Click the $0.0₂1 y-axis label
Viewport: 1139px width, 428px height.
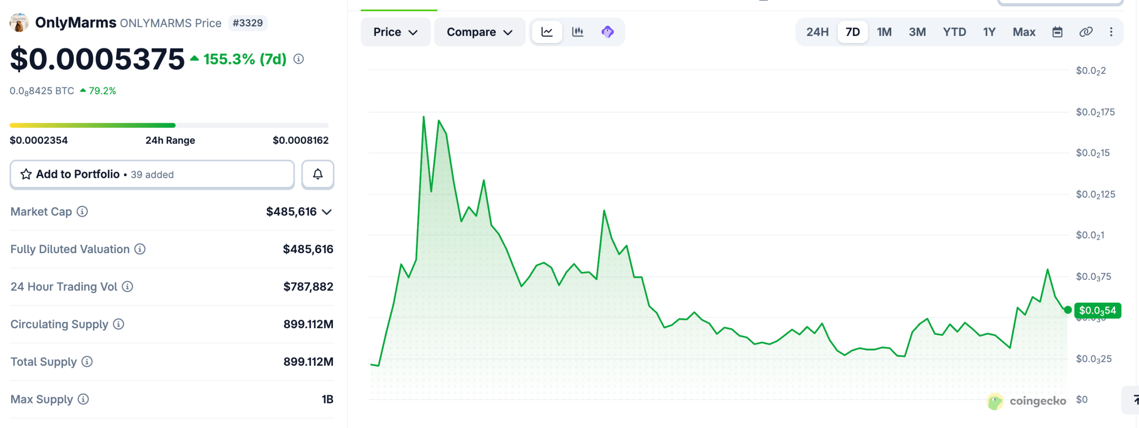click(1090, 235)
